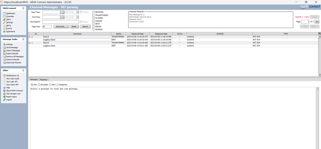Click the raw message pane scrollbar
This screenshot has width=321, height=149.
click(317, 118)
